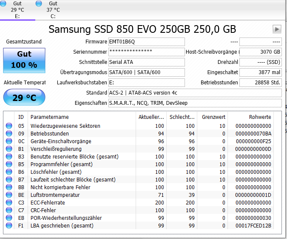The image size is (287, 239).
Task: Click the Laufwerksbuchstaben field E:
Action: click(147, 83)
